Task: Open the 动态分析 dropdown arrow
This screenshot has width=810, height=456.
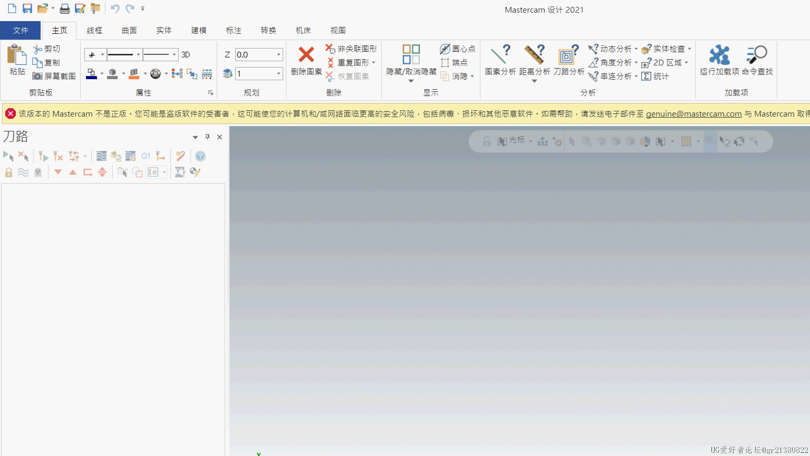Action: click(x=636, y=49)
